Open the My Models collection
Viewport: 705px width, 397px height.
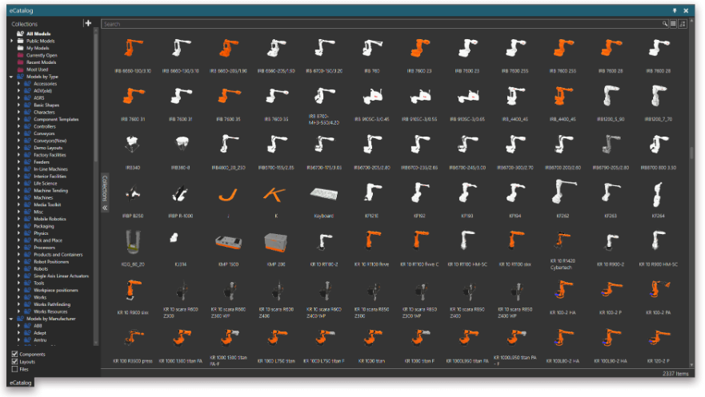(38, 48)
